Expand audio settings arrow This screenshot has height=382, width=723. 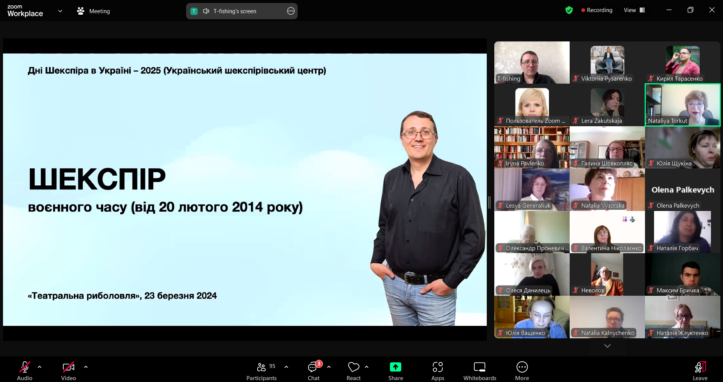pos(40,367)
